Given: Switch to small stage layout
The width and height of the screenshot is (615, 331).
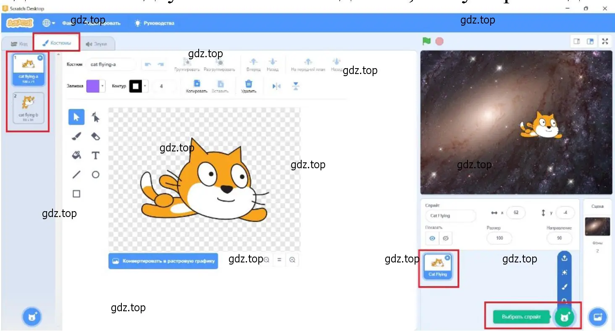Looking at the screenshot, I should (577, 41).
